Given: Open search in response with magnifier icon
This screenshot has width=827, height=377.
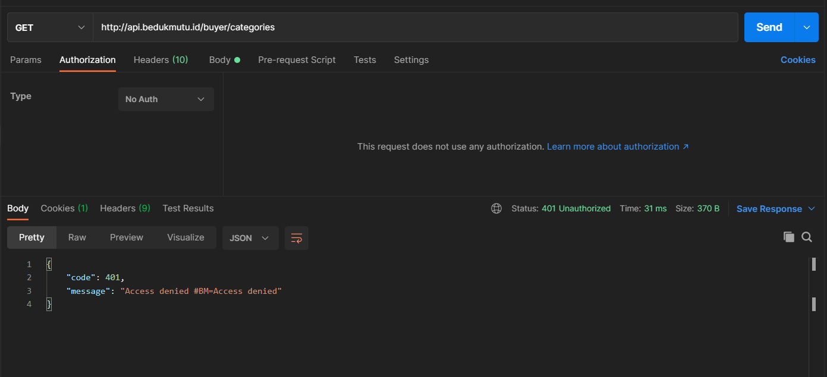Looking at the screenshot, I should (807, 237).
